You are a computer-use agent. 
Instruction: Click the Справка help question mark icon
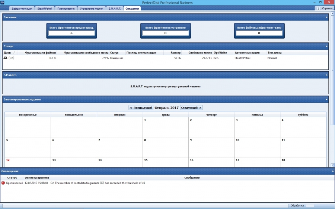319,8
